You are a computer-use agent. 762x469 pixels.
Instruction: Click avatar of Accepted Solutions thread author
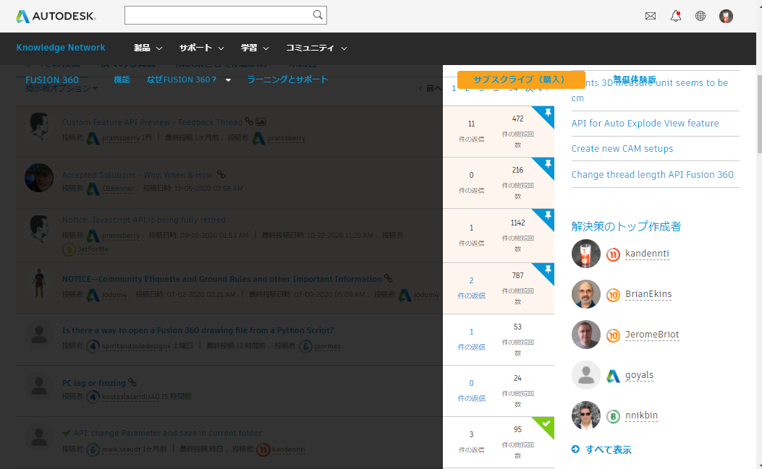[x=39, y=178]
